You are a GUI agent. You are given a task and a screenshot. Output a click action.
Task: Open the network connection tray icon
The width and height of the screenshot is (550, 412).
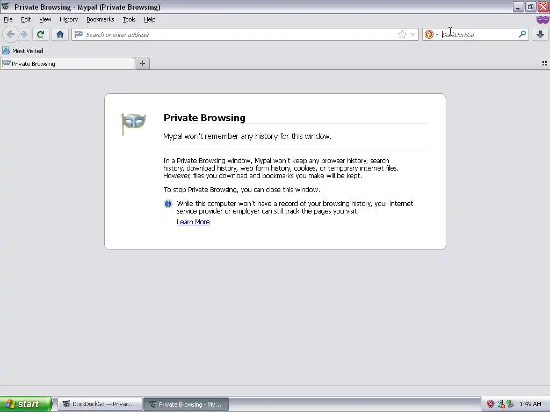[501, 404]
